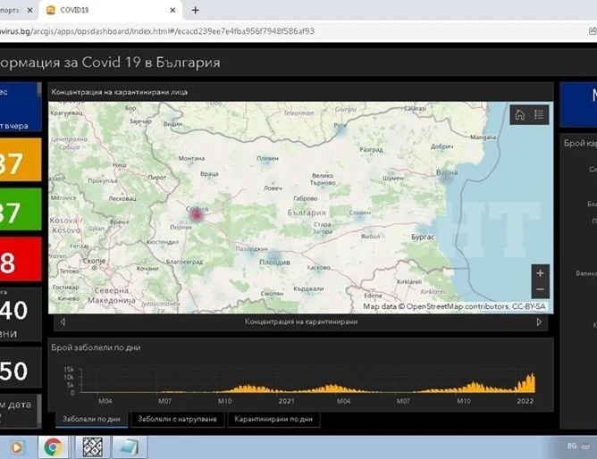This screenshot has width=597, height=459.
Task: Select the 'Заболели с натрупване' chart tab
Action: coord(178,419)
